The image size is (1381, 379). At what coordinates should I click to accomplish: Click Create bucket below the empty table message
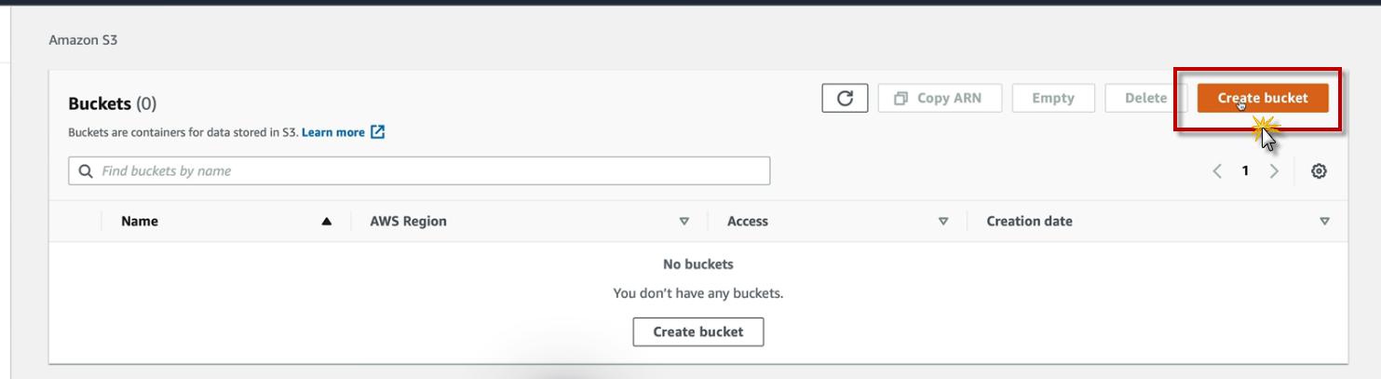coord(697,332)
